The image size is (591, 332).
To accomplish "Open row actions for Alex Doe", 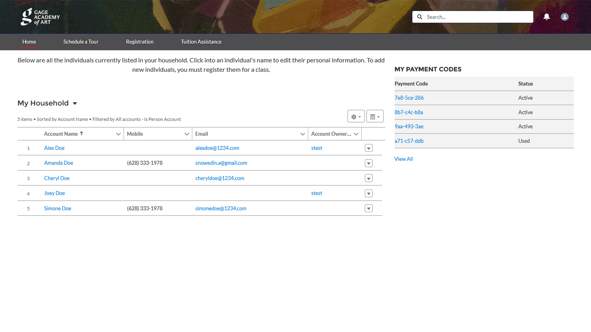I will (368, 148).
